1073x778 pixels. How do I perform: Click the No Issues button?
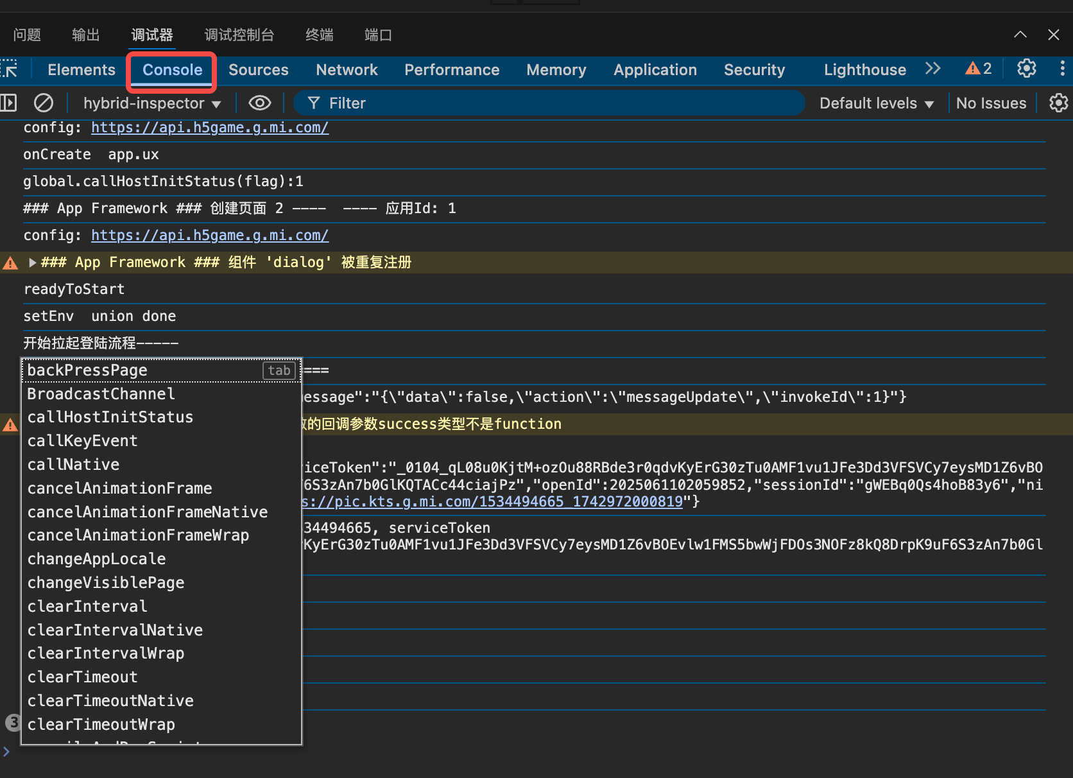991,103
